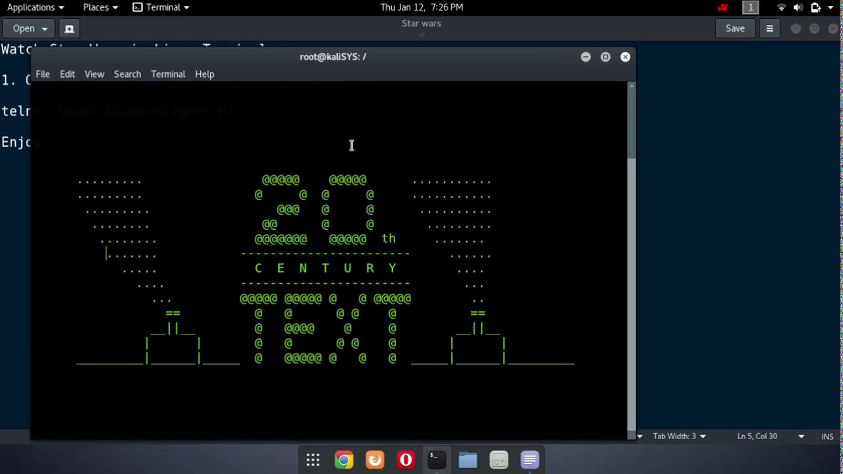This screenshot has width=843, height=474.
Task: Create a new document tab in text editor
Action: (x=69, y=28)
